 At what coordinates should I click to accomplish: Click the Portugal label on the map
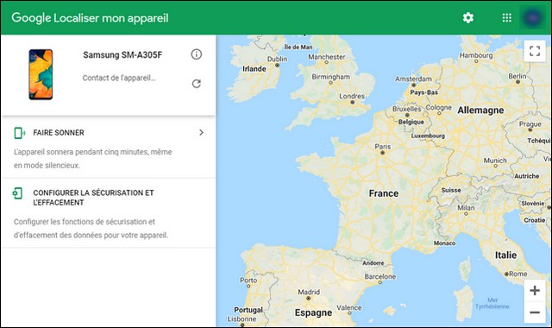pos(248,310)
